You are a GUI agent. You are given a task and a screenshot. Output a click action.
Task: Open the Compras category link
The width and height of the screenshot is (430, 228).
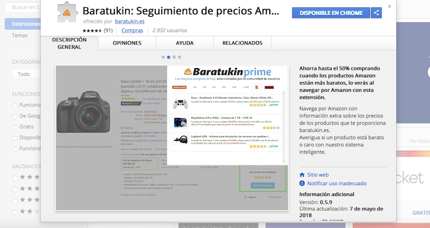pyautogui.click(x=132, y=31)
